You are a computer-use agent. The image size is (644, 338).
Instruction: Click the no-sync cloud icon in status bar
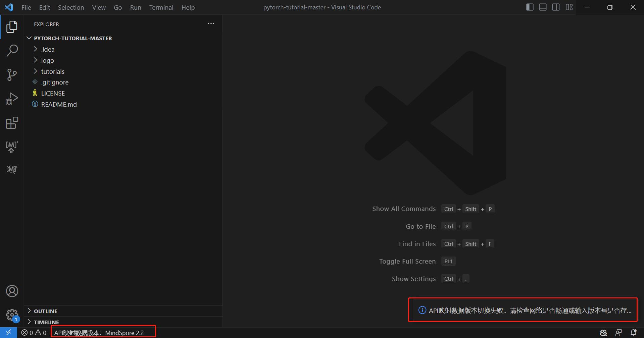(x=603, y=333)
